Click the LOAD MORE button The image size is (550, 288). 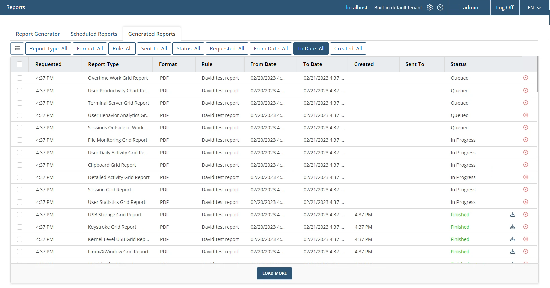(274, 273)
